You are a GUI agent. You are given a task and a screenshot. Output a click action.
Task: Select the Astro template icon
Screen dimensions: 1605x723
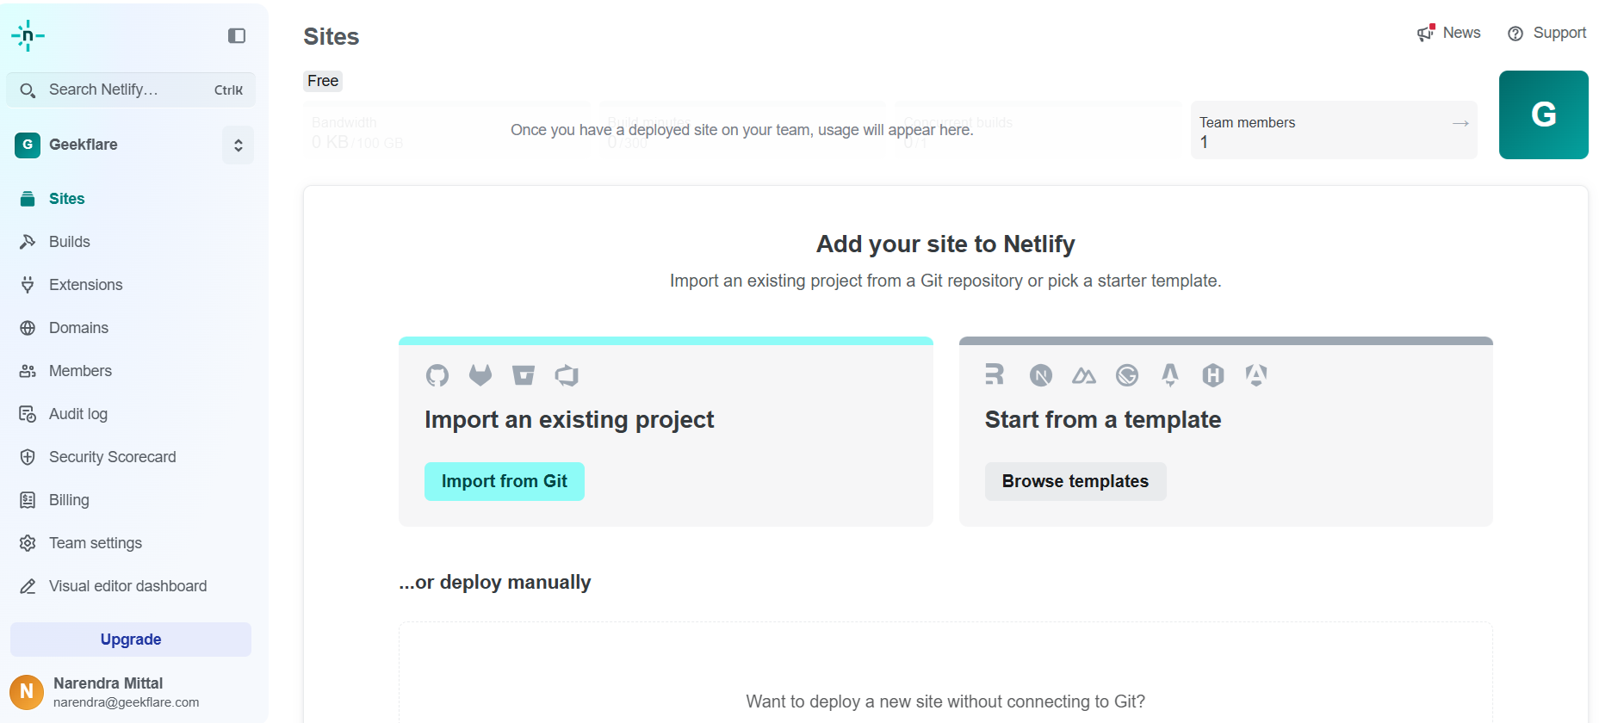click(1169, 375)
